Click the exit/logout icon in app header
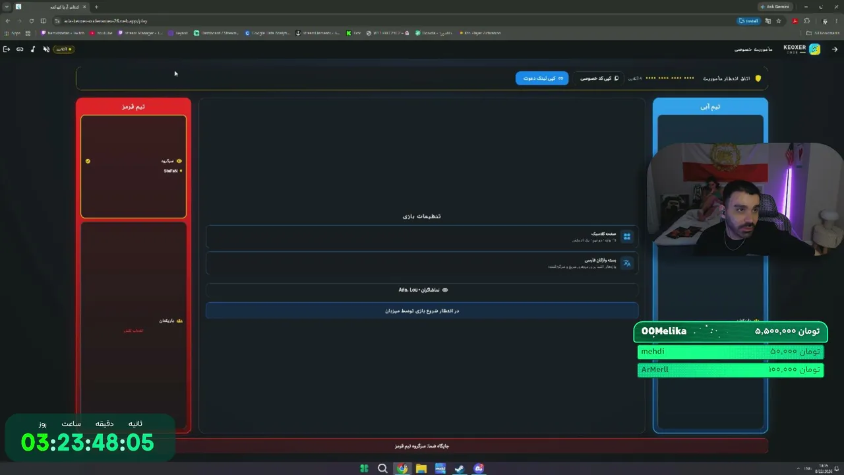 [x=7, y=49]
